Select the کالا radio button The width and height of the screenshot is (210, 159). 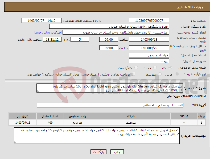pyautogui.click(x=170, y=68)
